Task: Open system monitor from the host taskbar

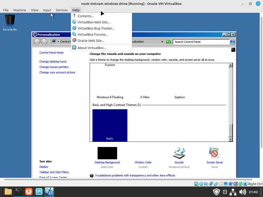Action: click(39, 192)
